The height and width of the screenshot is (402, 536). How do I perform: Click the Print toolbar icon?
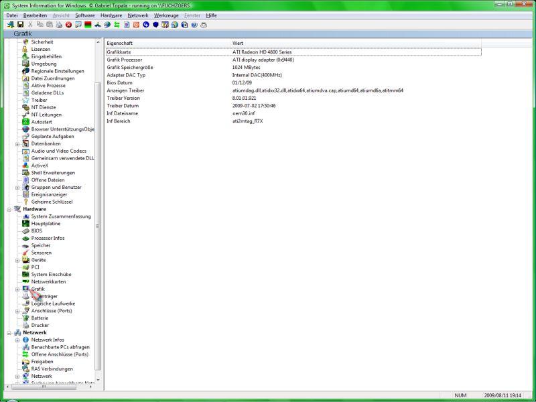pyautogui.click(x=59, y=25)
